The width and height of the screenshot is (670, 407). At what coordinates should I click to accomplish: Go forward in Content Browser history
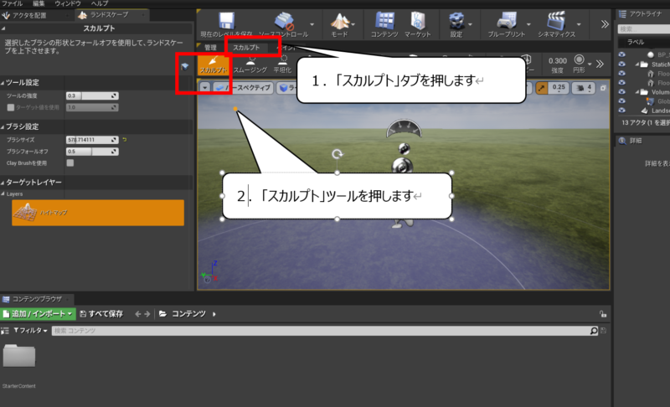tap(147, 314)
